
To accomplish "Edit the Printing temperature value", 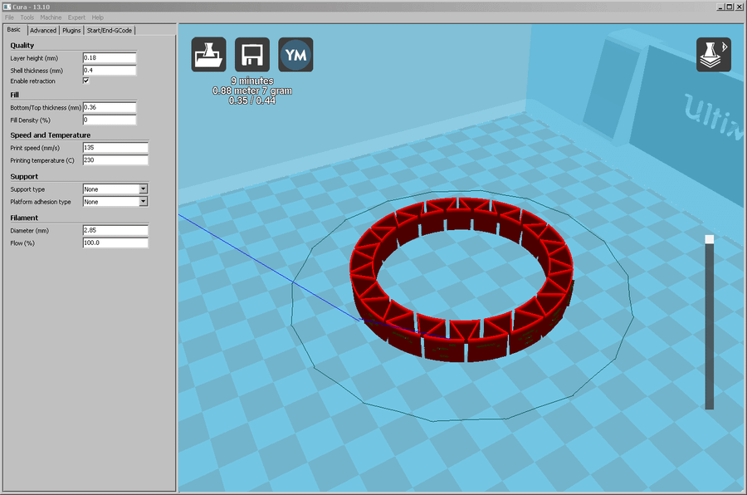I will (115, 159).
